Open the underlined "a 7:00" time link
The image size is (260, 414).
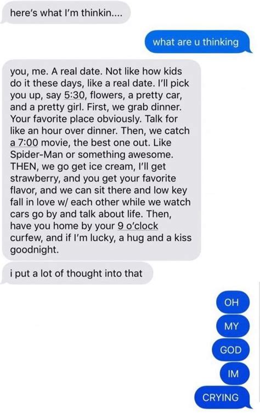pos(24,143)
